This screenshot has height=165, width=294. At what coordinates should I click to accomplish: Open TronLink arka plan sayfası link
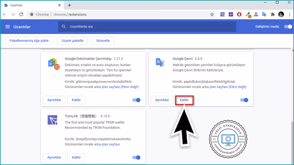pyautogui.click(x=107, y=144)
